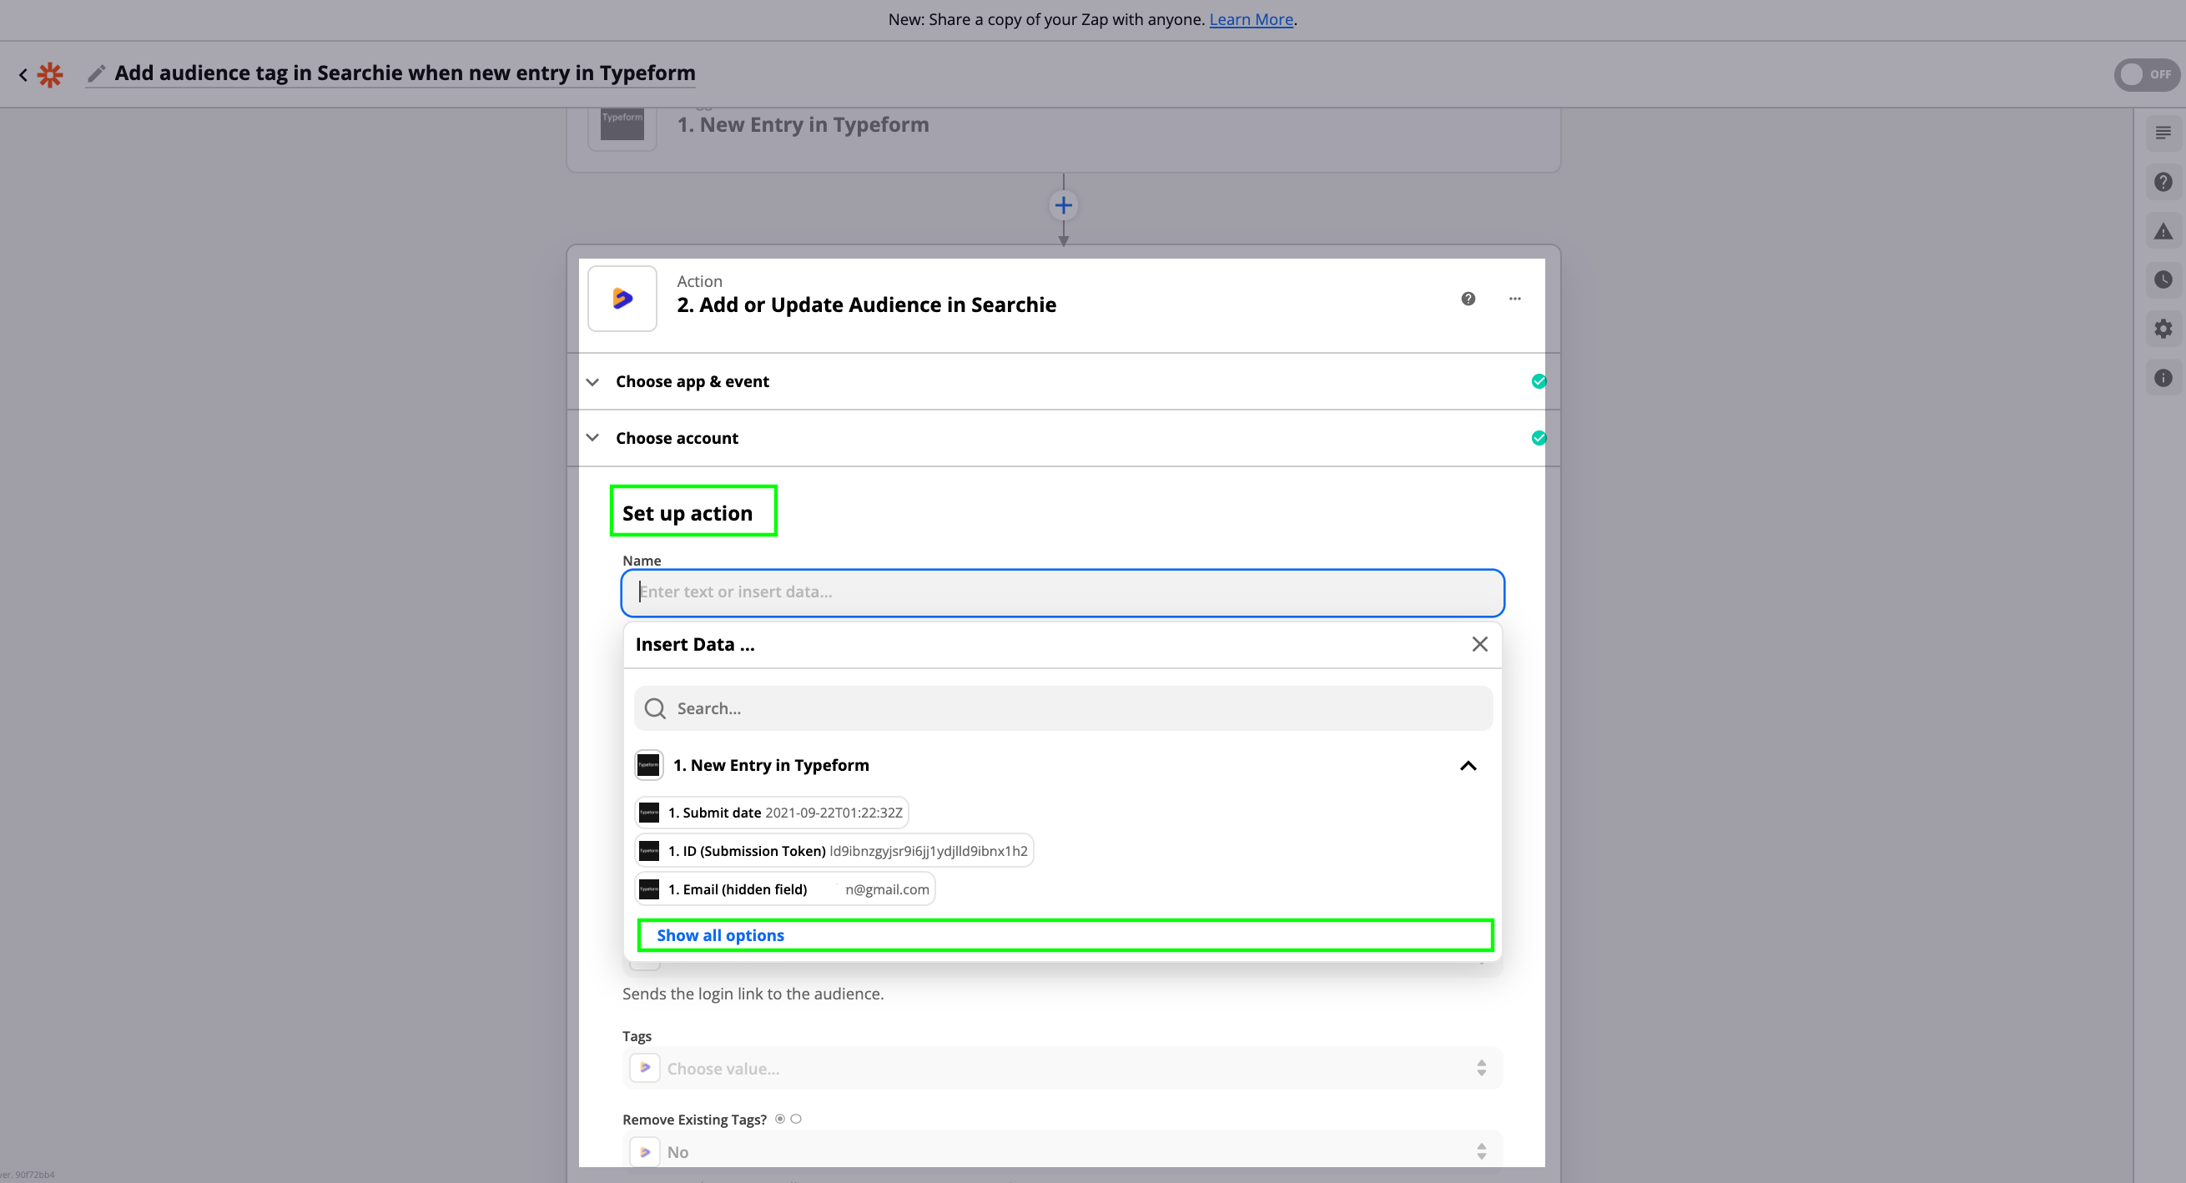Add a step with the plus button
2186x1183 pixels.
click(1062, 205)
